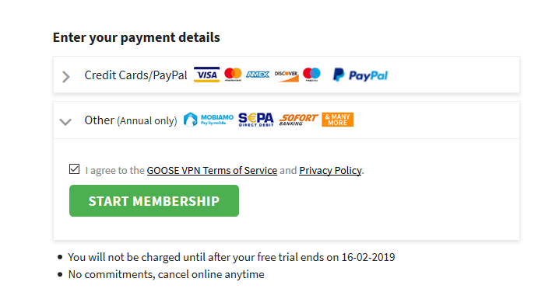Screen dimensions: 545x299
Task: Click the Enter your payment details heading
Action: tap(136, 37)
